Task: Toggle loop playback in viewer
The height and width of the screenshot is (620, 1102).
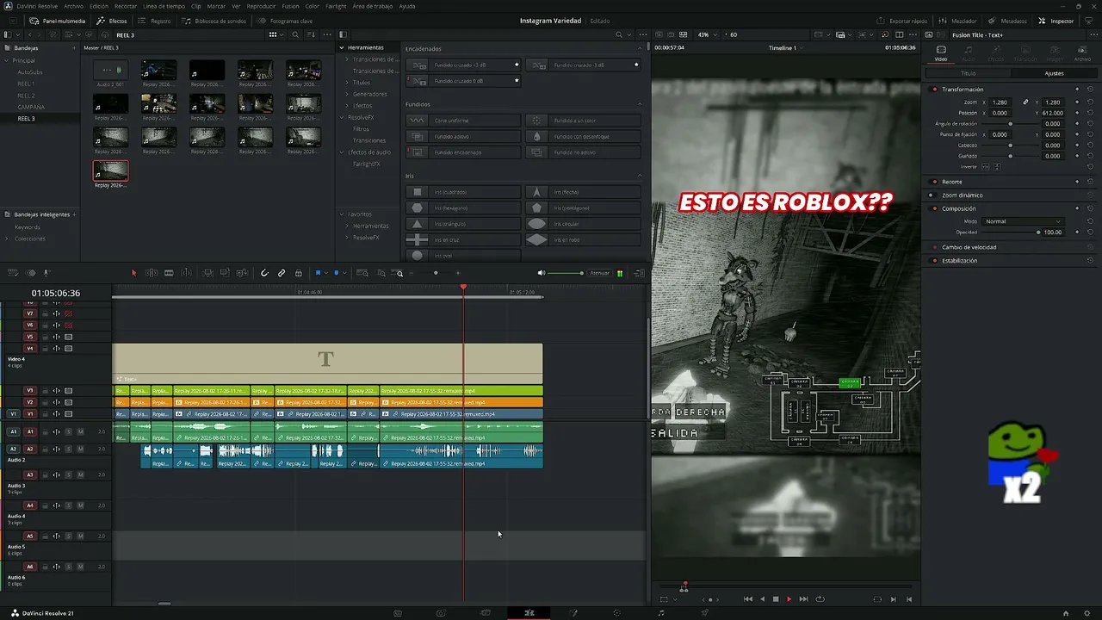Action: coord(820,599)
